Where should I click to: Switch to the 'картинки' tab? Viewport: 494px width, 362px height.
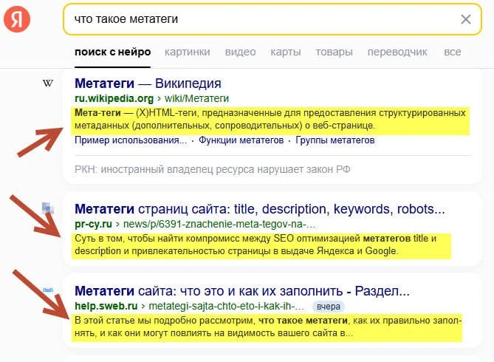tap(187, 52)
